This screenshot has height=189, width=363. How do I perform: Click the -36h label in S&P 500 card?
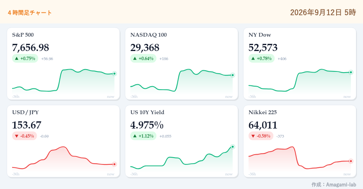pyautogui.click(x=16, y=97)
